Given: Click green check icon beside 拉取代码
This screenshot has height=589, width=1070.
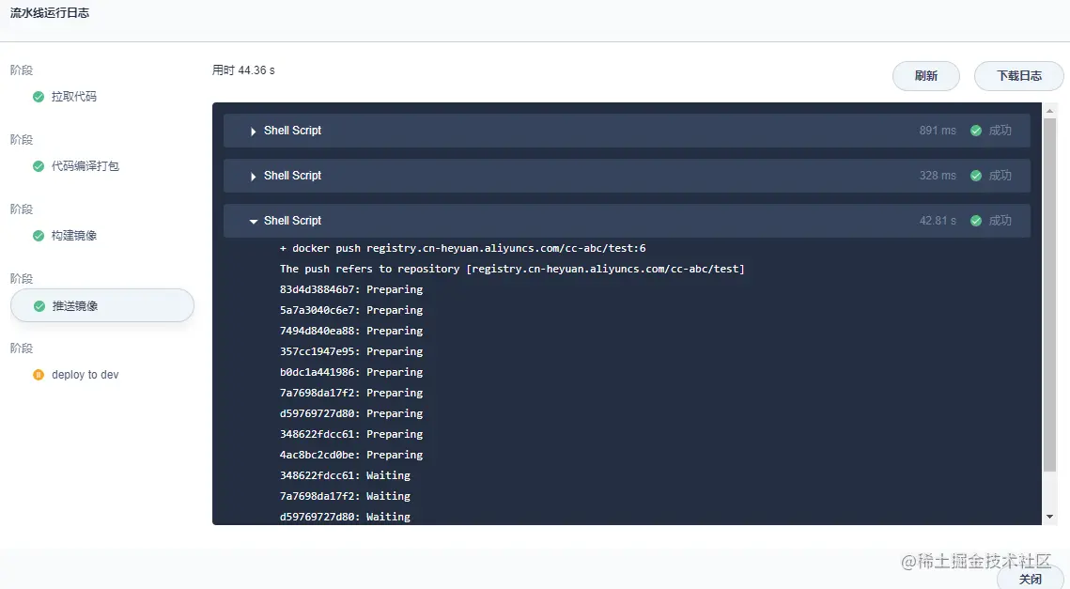Looking at the screenshot, I should (x=39, y=97).
